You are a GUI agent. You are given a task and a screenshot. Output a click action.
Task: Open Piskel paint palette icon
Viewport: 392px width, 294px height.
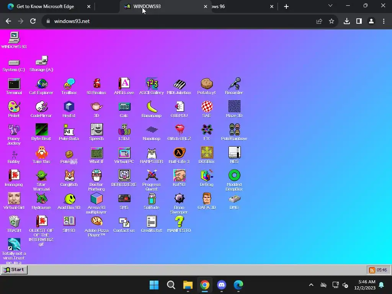(x=14, y=109)
